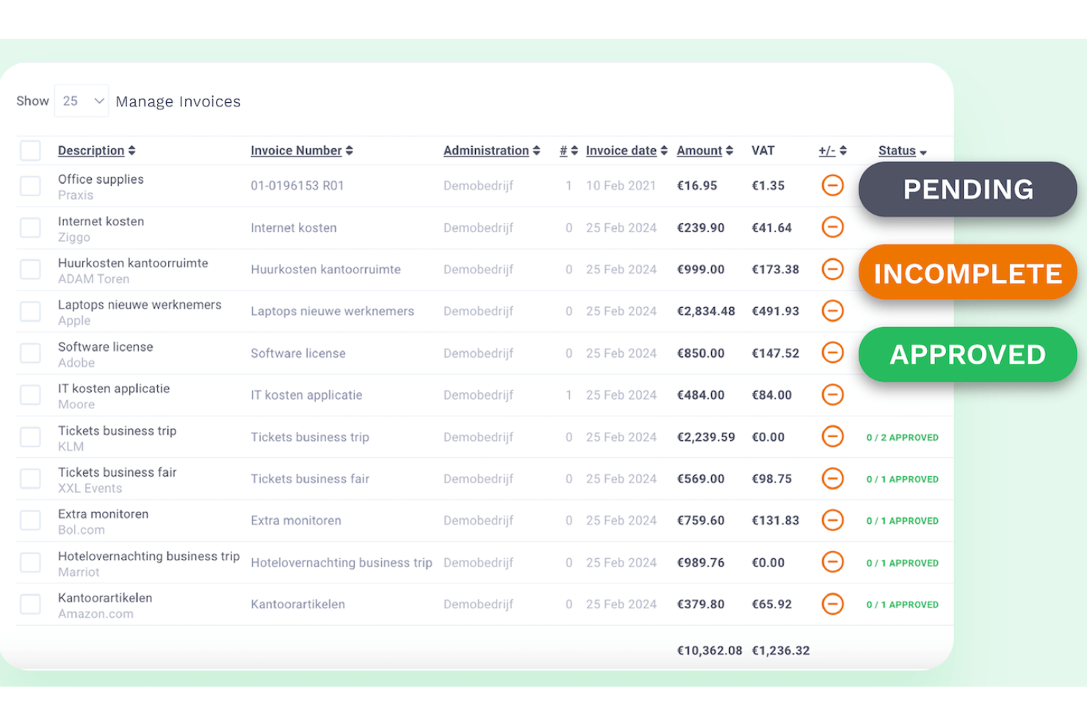Click the remove icon for Laptops nieuwe werknemers
The image size is (1087, 725).
(832, 311)
